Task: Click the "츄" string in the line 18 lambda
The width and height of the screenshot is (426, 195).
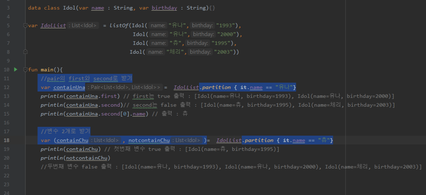Action: pyautogui.click(x=324, y=140)
